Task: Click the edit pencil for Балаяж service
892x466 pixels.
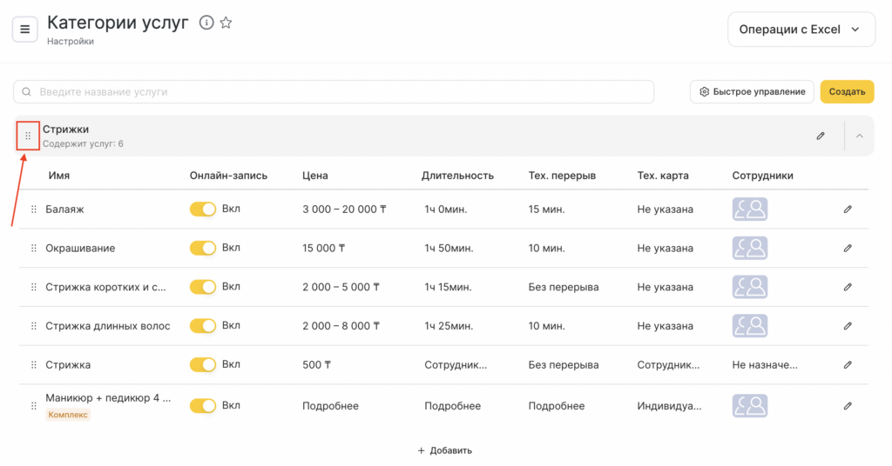Action: (848, 210)
